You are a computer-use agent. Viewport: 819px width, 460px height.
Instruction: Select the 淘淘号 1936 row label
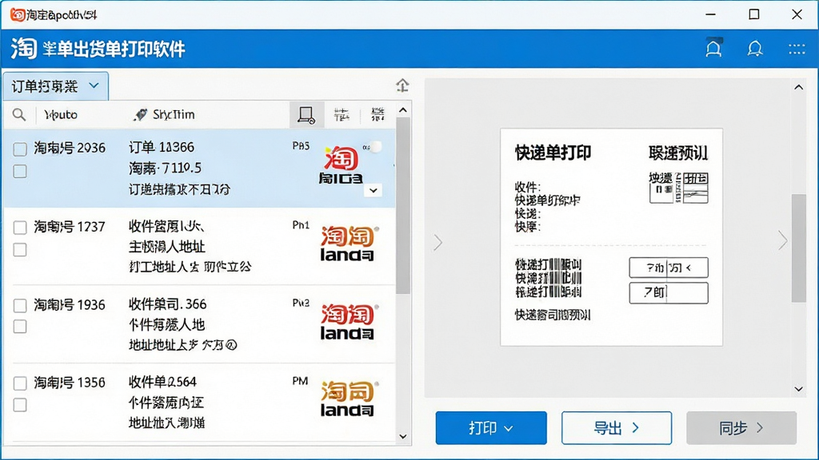coord(70,304)
